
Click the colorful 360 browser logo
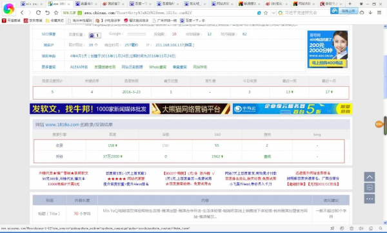click(8, 9)
